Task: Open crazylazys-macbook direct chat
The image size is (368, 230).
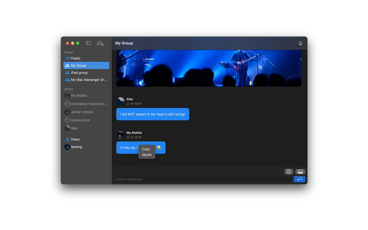Action: click(86, 104)
